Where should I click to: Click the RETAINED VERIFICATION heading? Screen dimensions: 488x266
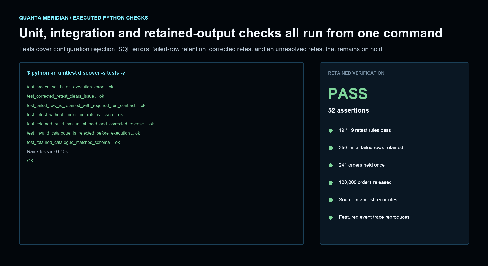pyautogui.click(x=356, y=73)
